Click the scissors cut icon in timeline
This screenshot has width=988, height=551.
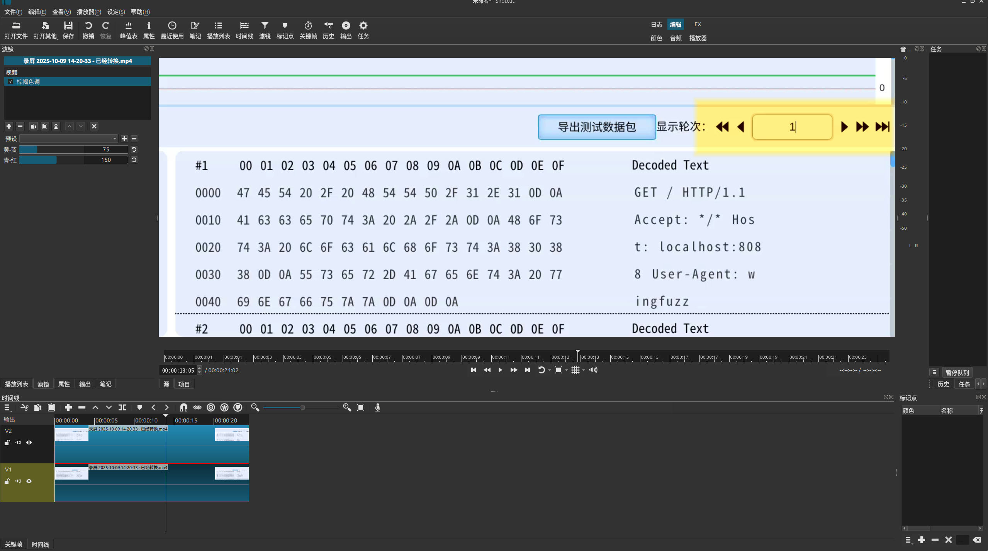tap(24, 407)
